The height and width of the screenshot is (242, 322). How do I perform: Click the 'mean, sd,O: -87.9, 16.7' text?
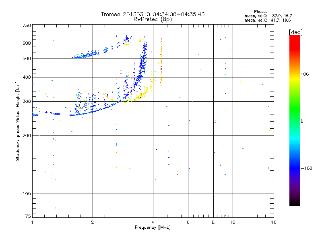click(268, 16)
